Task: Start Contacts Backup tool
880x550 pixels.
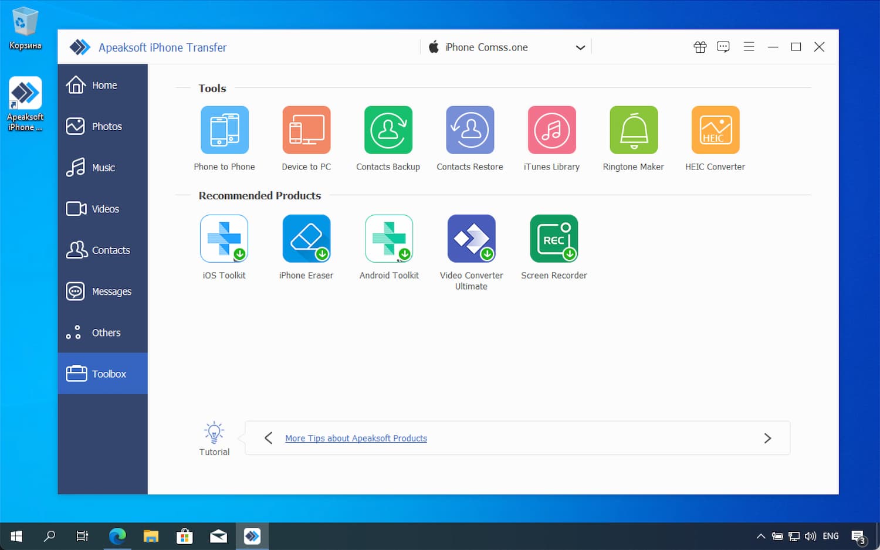Action: click(x=388, y=130)
